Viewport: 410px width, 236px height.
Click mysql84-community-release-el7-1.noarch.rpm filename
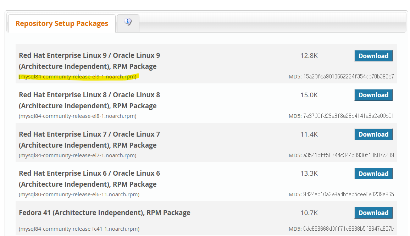click(x=78, y=155)
